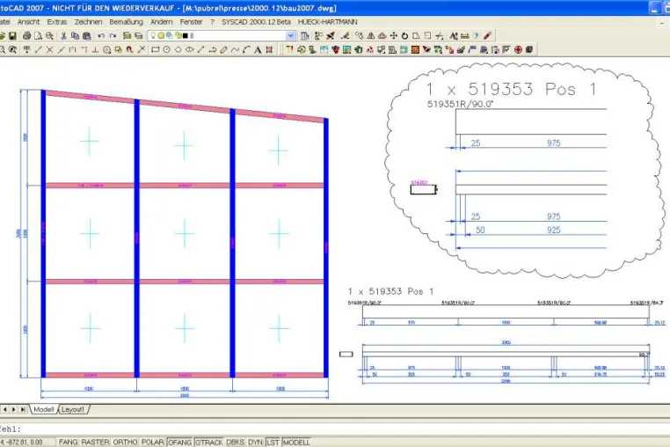Screen dimensions: 670x447
Task: Open the Help question mark icon
Action: (476, 36)
